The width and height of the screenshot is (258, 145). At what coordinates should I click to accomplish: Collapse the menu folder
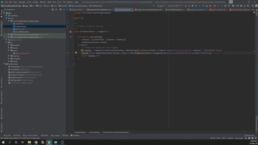(9, 50)
